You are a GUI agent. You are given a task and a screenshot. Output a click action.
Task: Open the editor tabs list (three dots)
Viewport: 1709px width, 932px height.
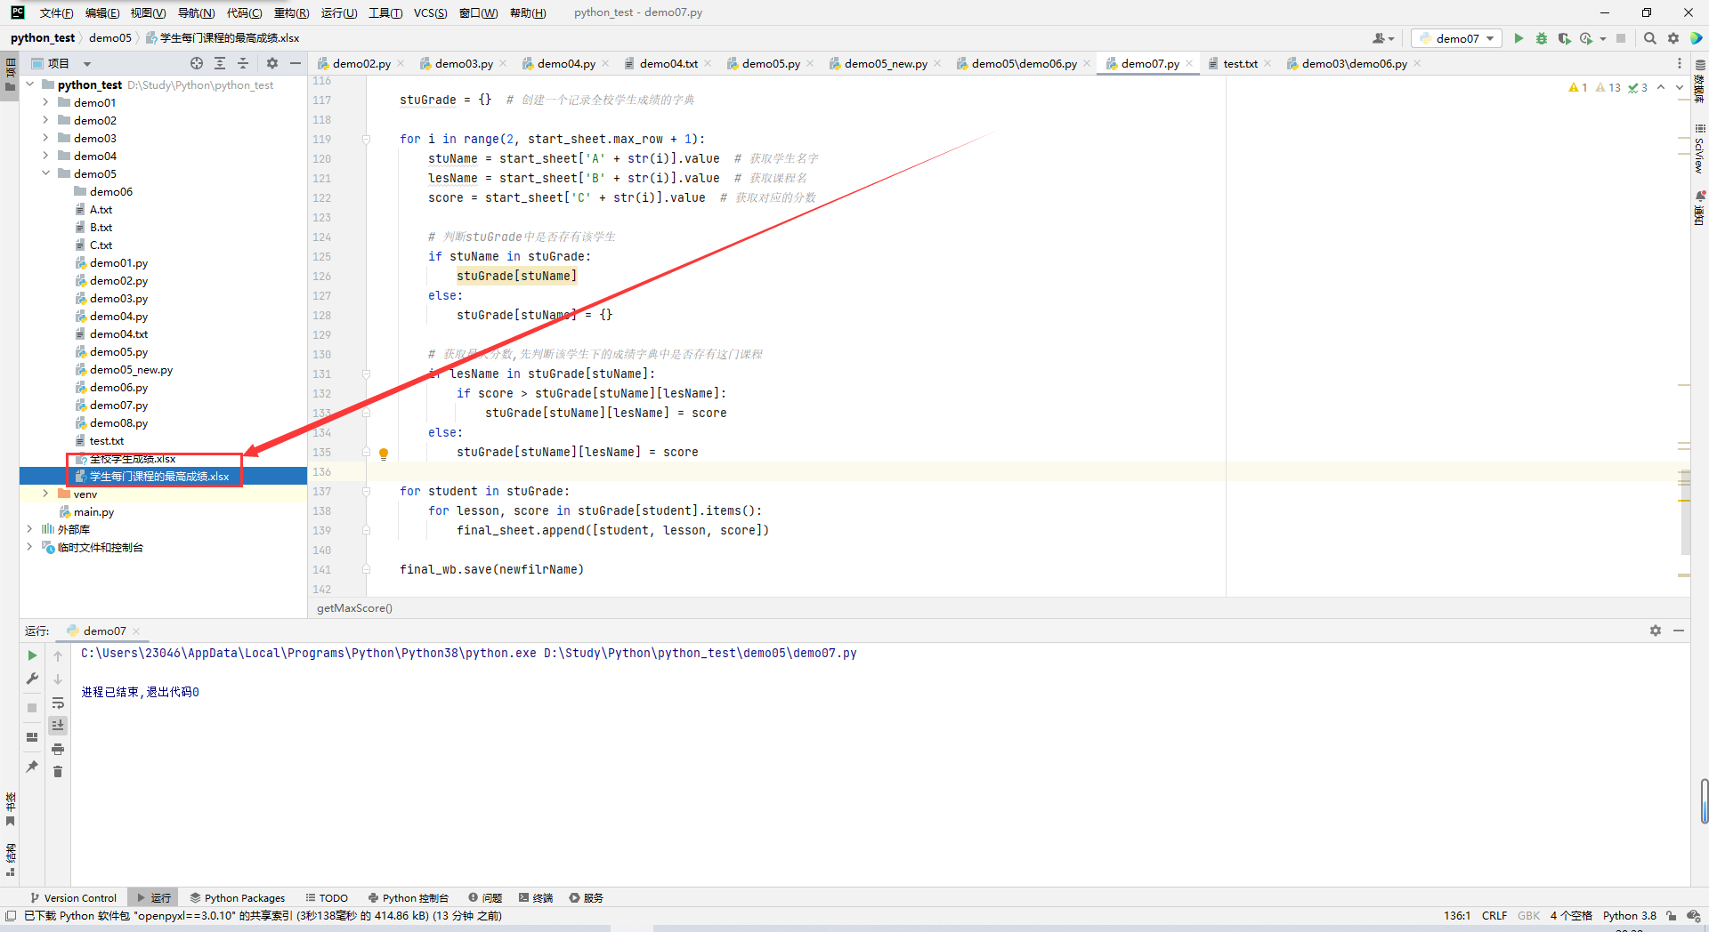(1680, 63)
